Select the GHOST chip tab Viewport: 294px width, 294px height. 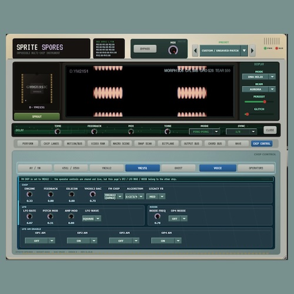click(178, 168)
